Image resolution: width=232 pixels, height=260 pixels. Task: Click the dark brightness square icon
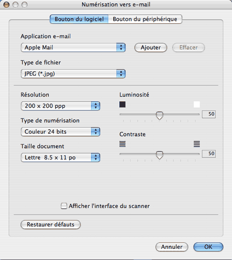point(122,104)
